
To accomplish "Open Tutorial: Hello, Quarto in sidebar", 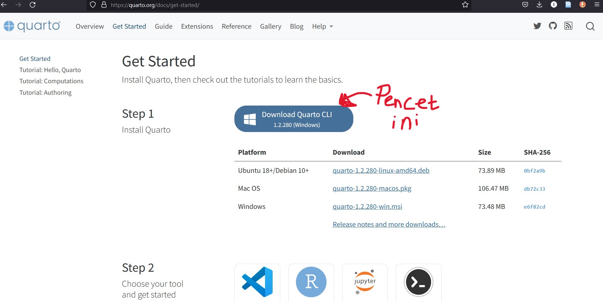I will (x=50, y=70).
